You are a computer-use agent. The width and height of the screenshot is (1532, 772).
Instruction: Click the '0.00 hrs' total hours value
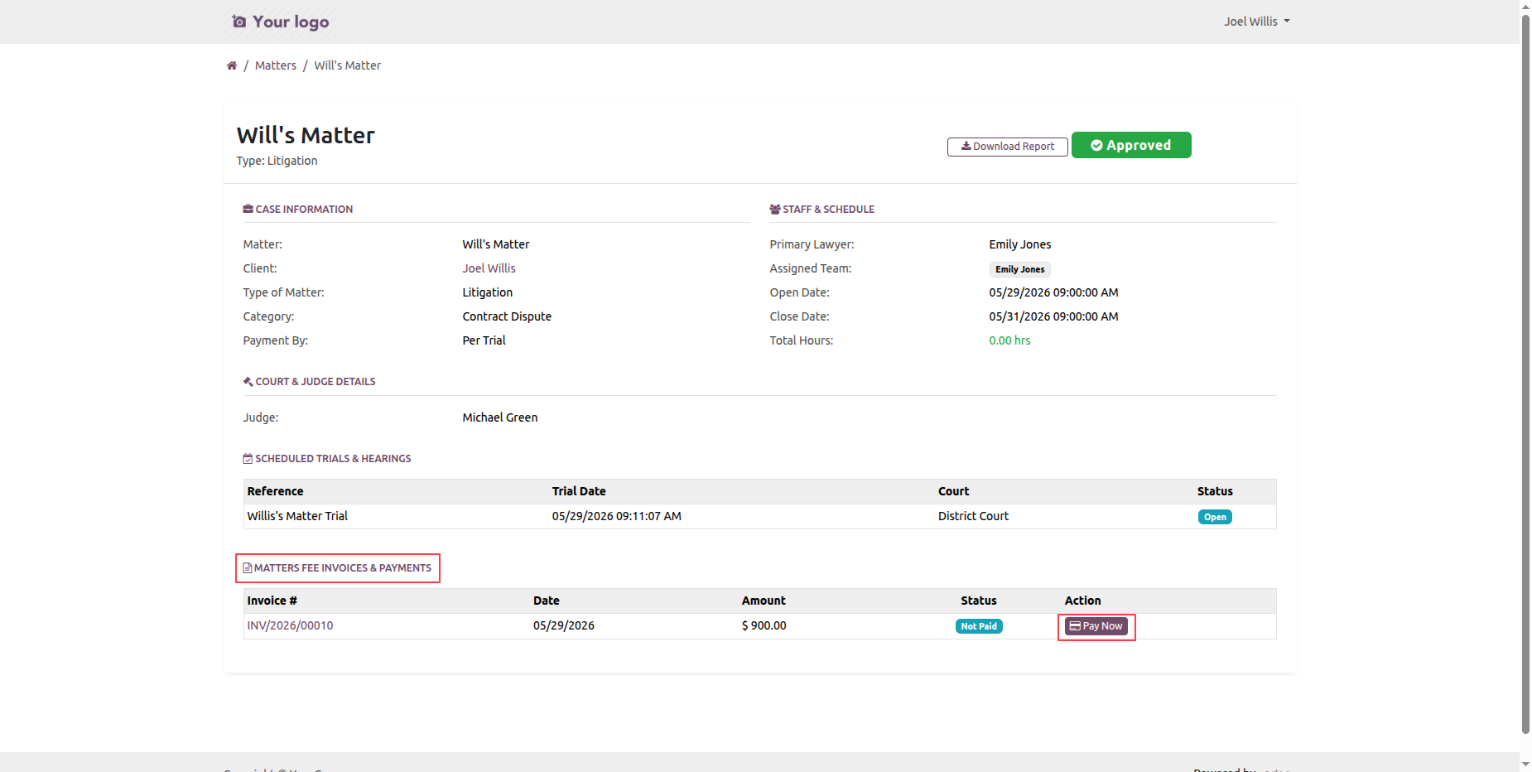[x=1009, y=340]
